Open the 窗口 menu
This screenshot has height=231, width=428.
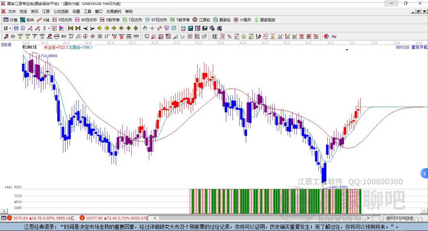pos(99,11)
